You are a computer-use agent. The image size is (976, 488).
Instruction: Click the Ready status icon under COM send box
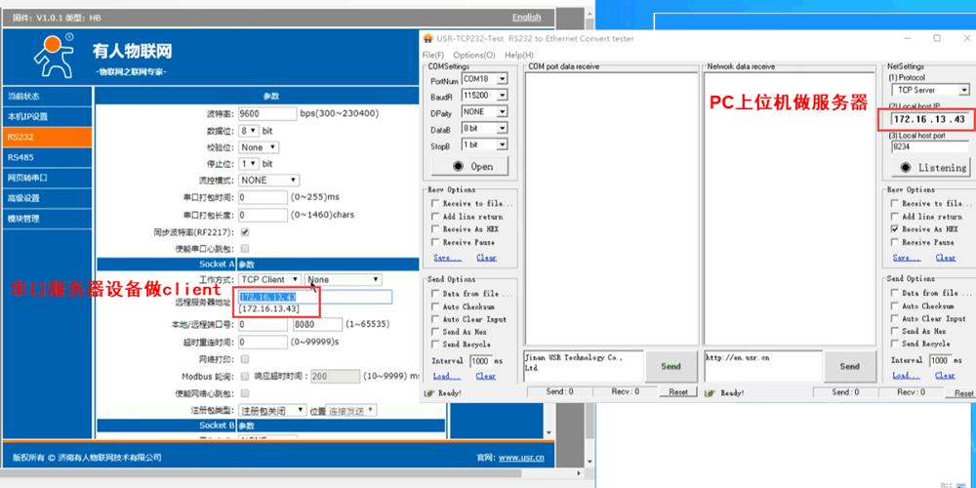pyautogui.click(x=428, y=392)
